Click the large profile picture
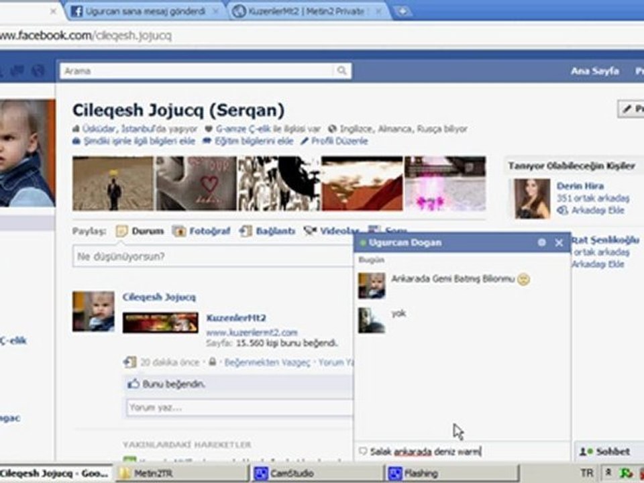 27,153
